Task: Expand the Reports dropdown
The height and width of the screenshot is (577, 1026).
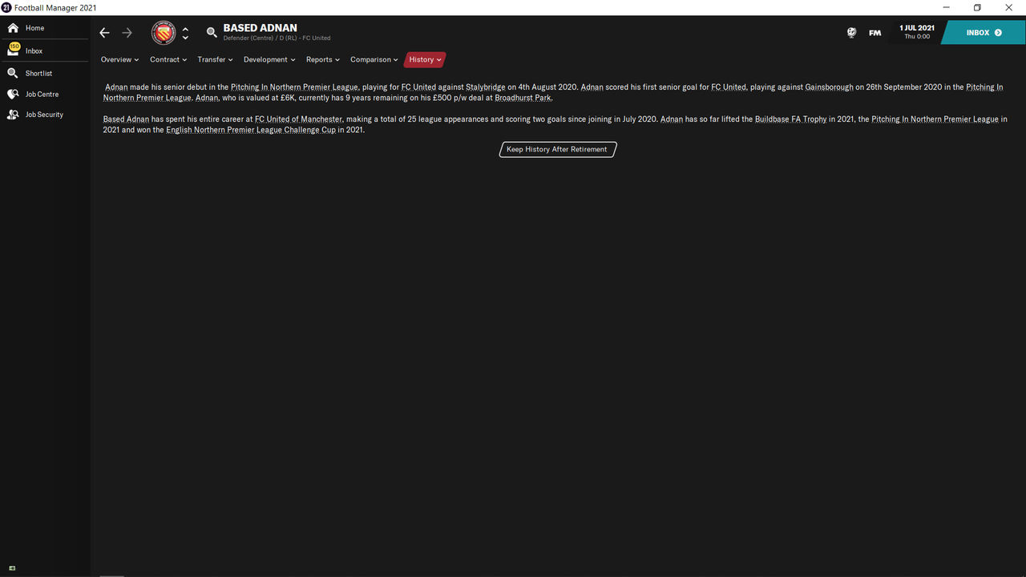Action: point(323,59)
